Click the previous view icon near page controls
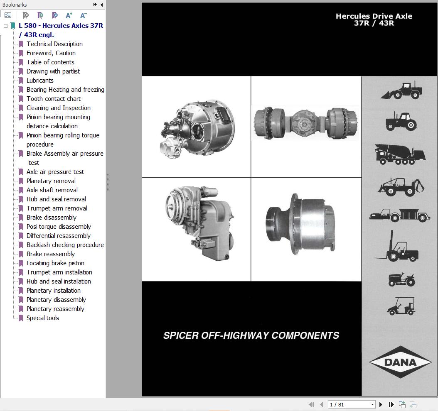 [402, 404]
